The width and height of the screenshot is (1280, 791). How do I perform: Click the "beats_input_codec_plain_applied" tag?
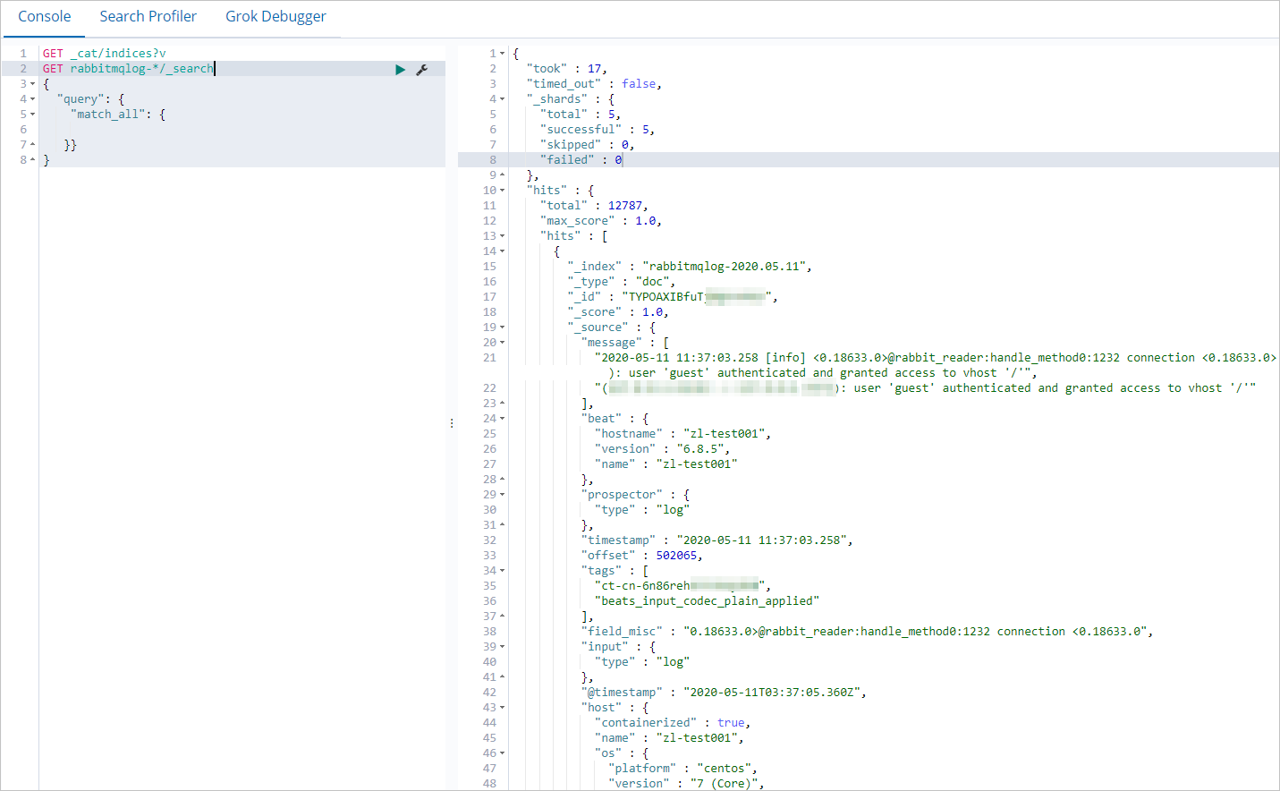[x=707, y=601]
